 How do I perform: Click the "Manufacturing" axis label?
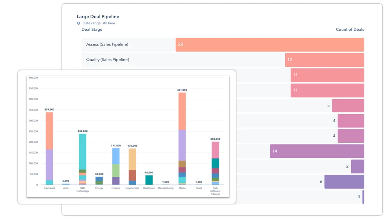165,188
